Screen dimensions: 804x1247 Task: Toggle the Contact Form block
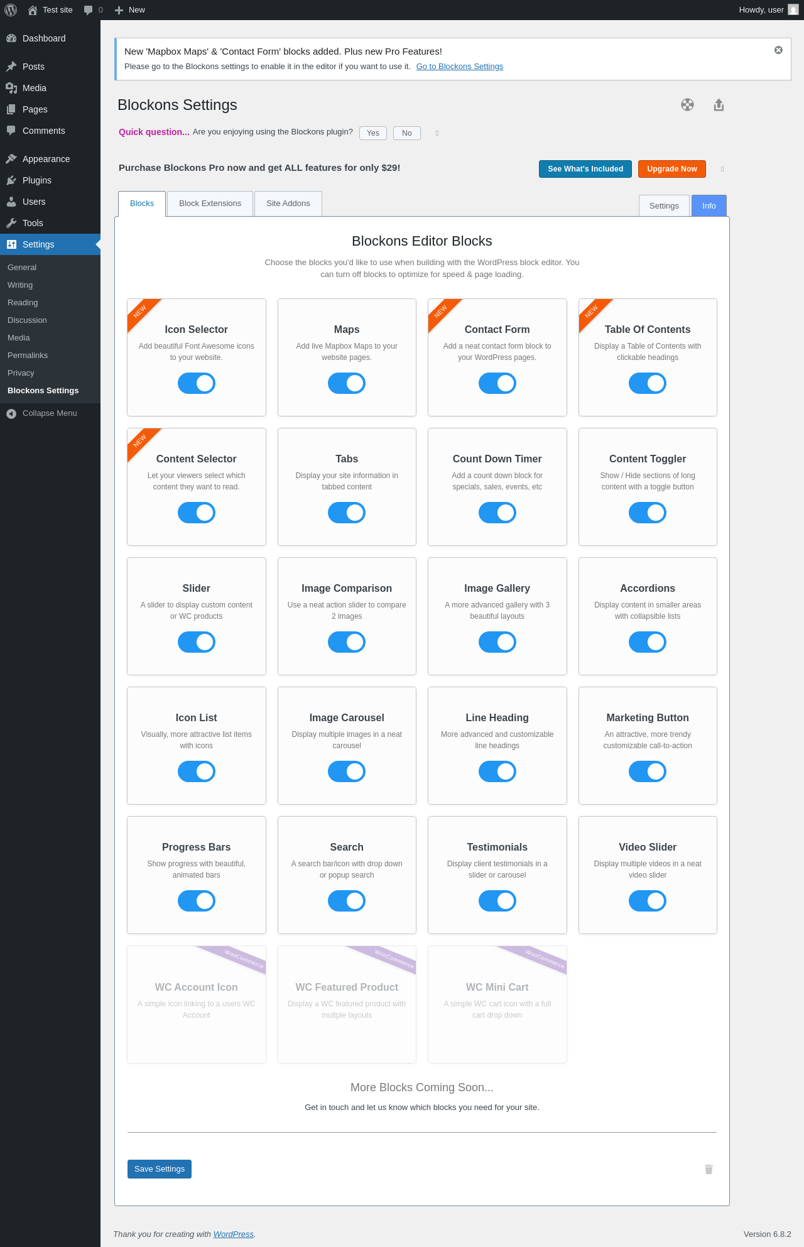click(497, 383)
